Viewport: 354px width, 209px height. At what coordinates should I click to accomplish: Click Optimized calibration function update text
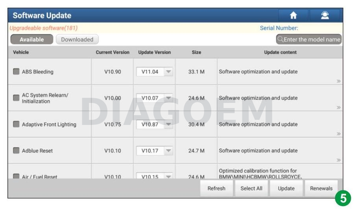[x=260, y=174]
